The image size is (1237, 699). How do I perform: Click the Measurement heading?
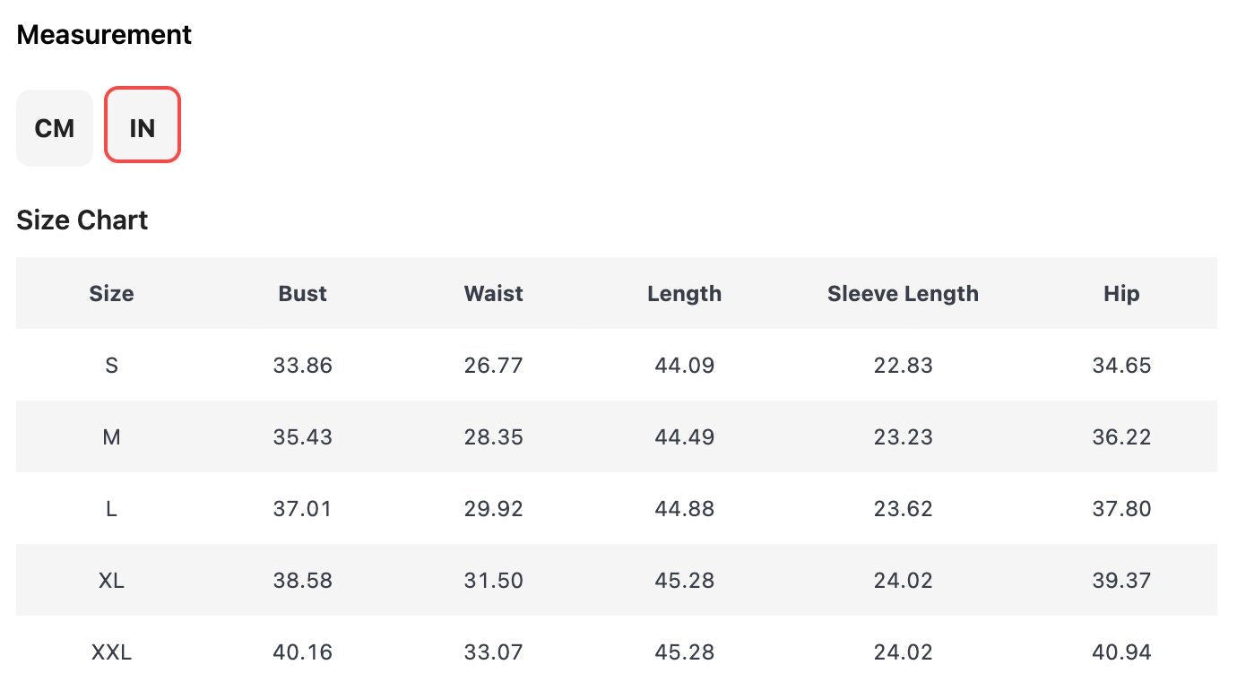(x=104, y=35)
